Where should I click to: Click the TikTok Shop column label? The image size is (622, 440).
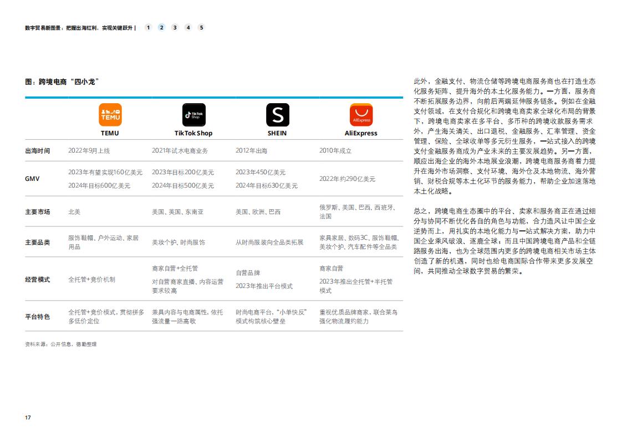193,133
